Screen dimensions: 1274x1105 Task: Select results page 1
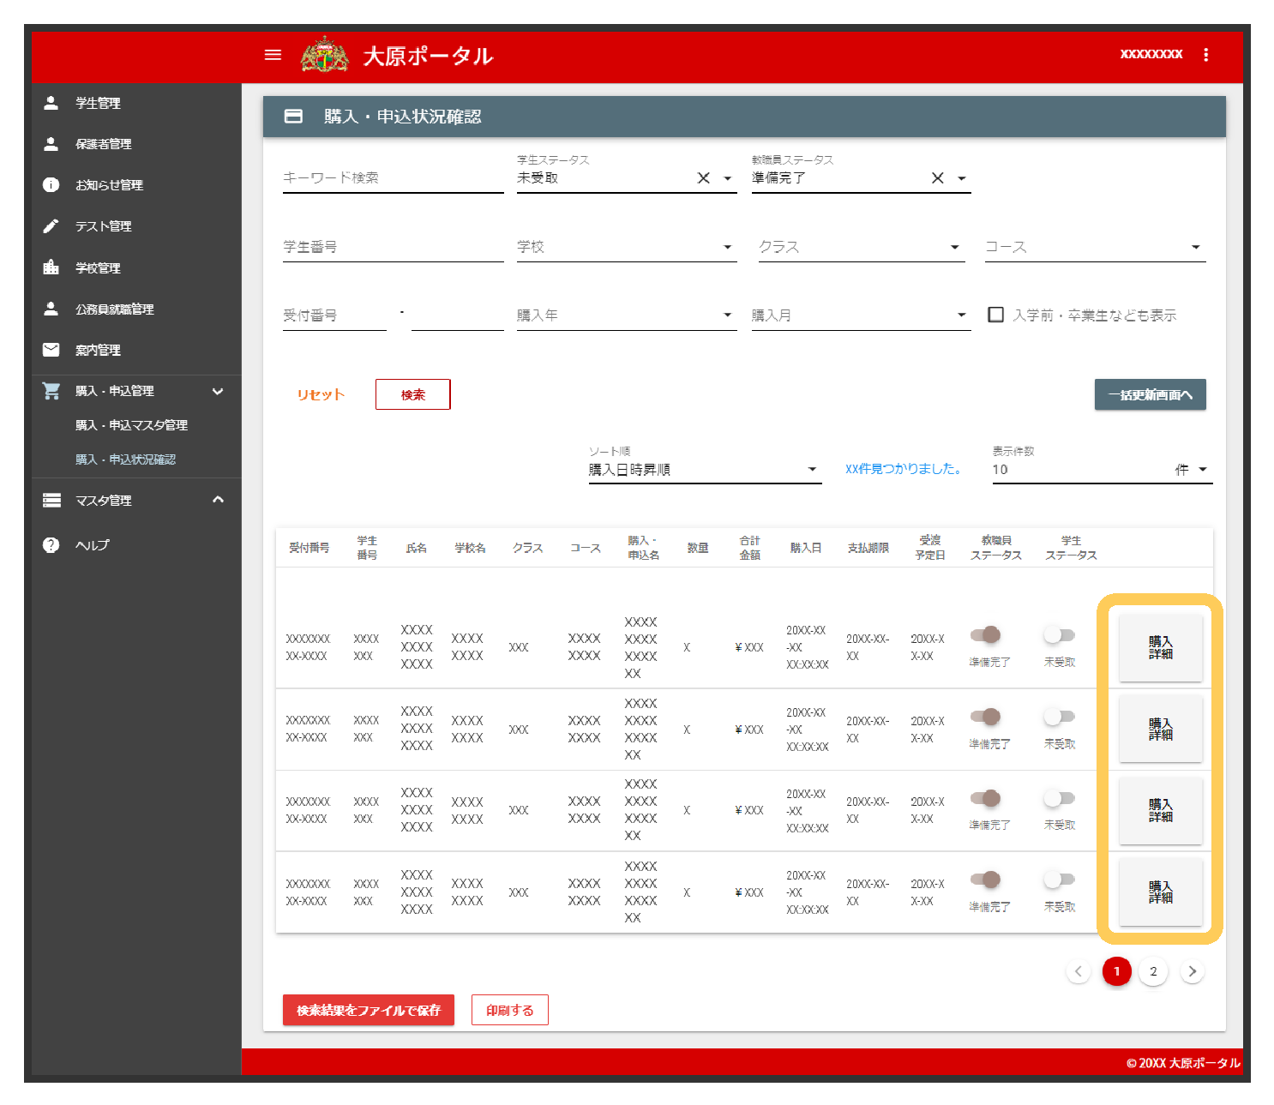coord(1116,971)
